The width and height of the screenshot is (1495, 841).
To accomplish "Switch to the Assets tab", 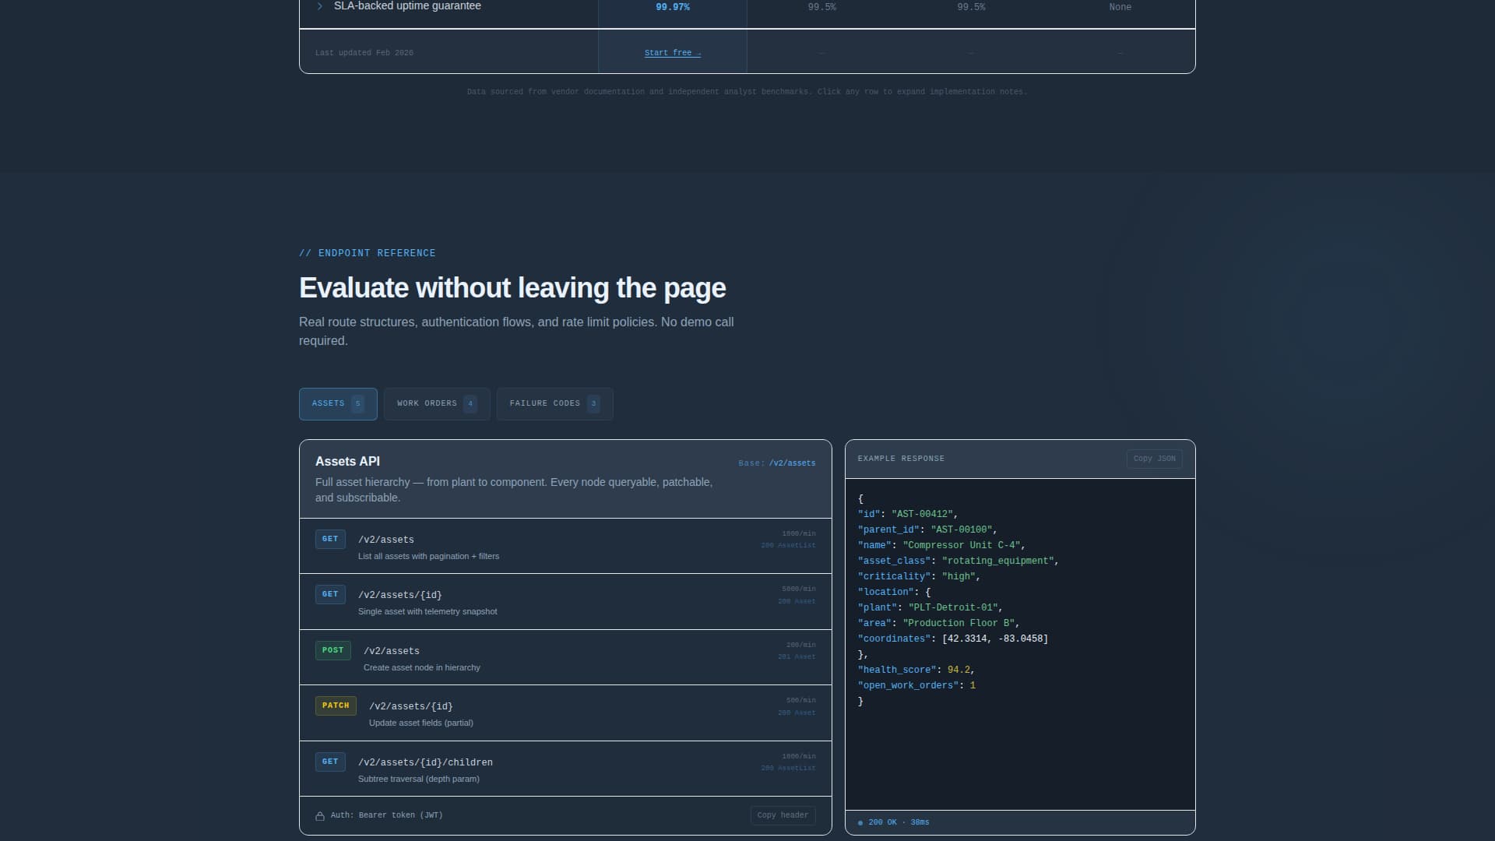I will point(338,403).
